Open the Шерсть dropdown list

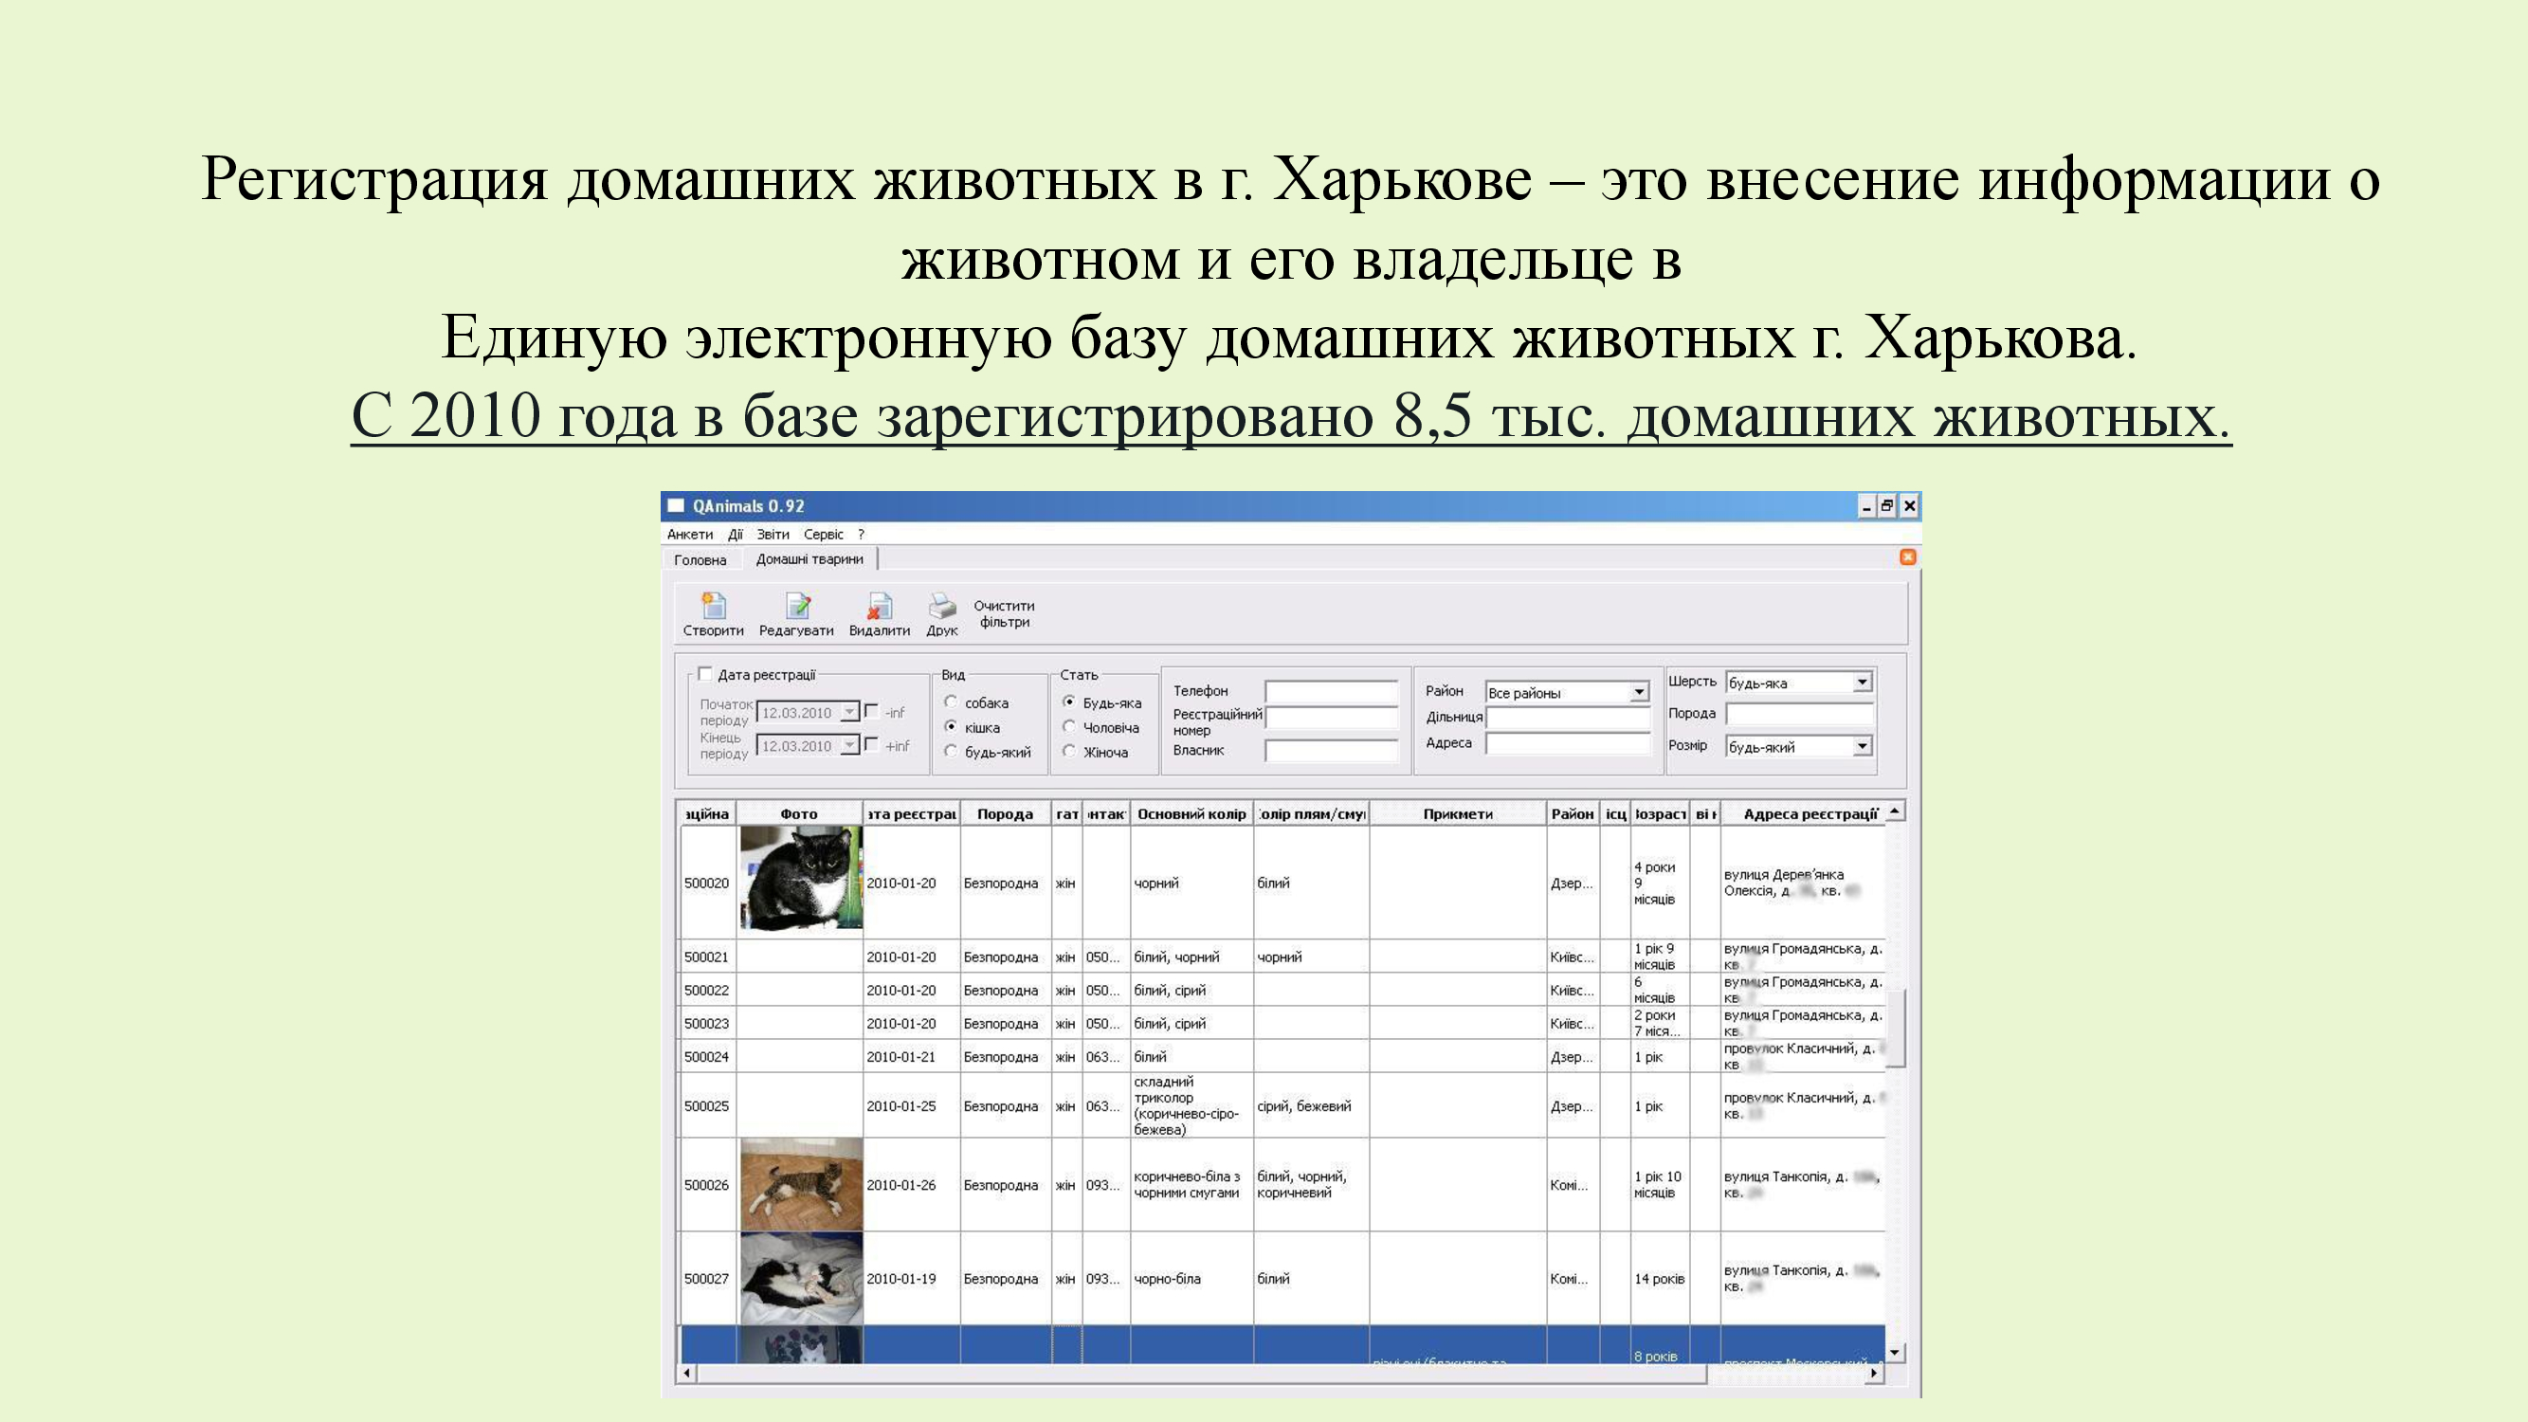tap(1861, 683)
